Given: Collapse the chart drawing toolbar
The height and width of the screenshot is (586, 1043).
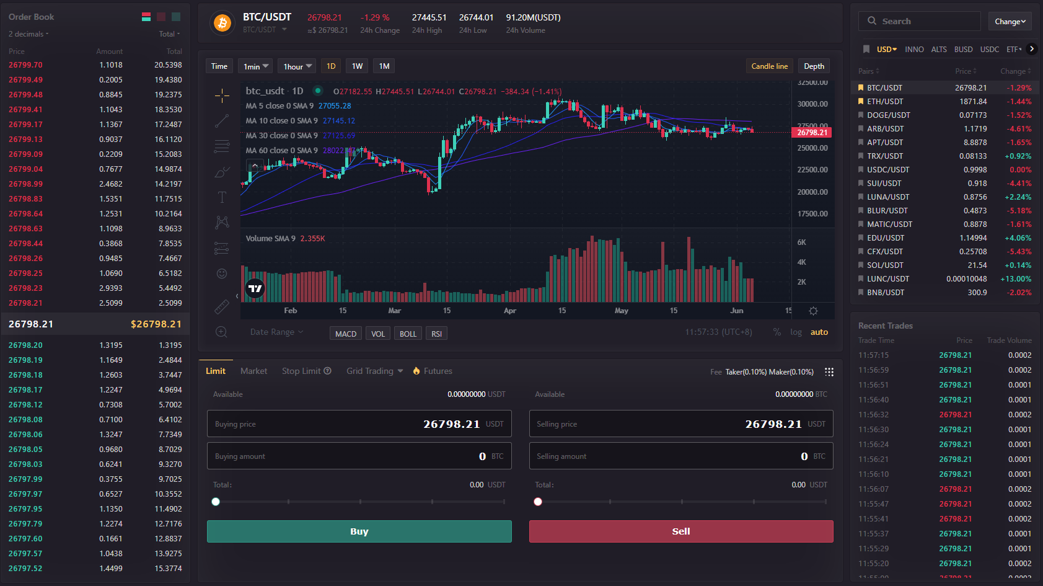Looking at the screenshot, I should pos(237,296).
